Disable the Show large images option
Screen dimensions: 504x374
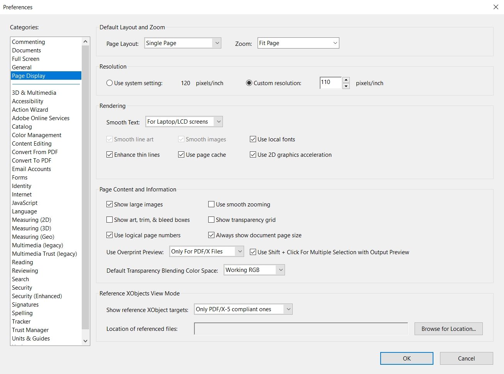pyautogui.click(x=110, y=204)
